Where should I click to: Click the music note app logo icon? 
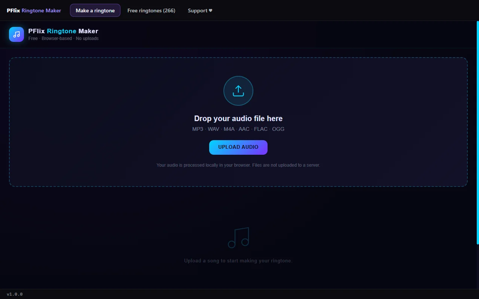click(x=16, y=34)
